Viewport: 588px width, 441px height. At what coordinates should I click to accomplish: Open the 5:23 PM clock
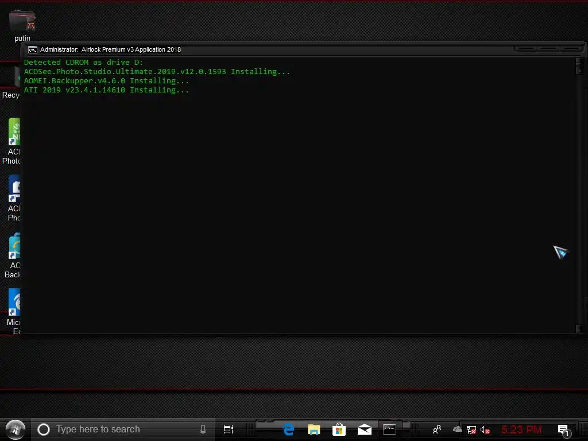click(521, 430)
